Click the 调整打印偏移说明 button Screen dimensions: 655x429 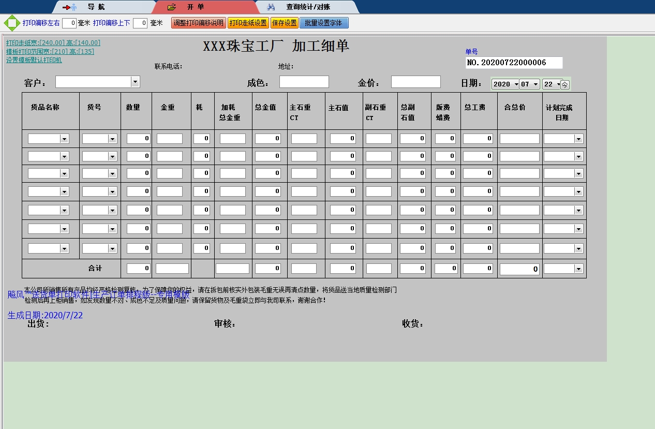(x=199, y=23)
